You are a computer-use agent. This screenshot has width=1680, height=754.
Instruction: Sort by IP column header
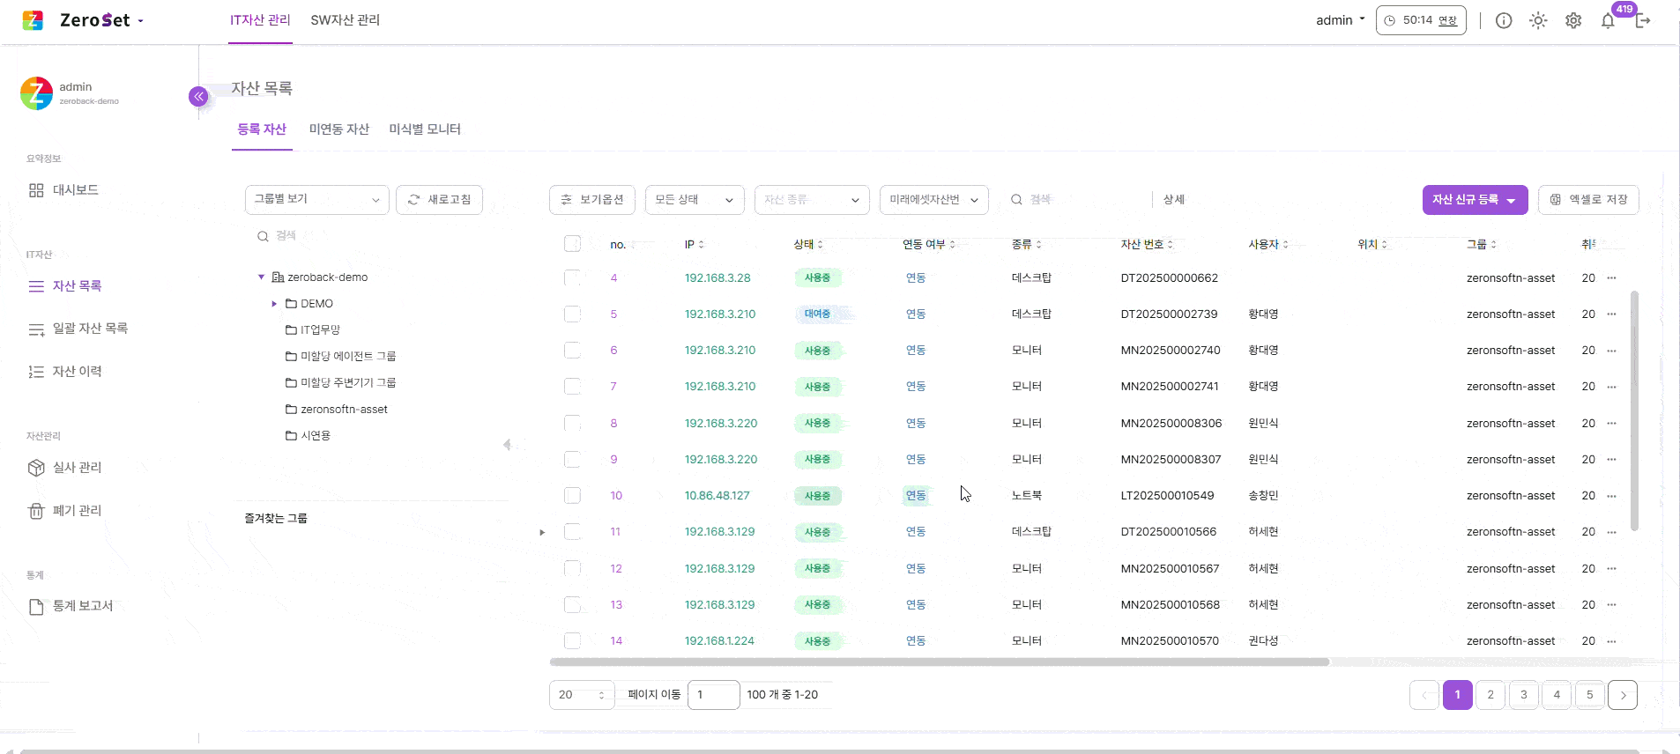coord(694,244)
